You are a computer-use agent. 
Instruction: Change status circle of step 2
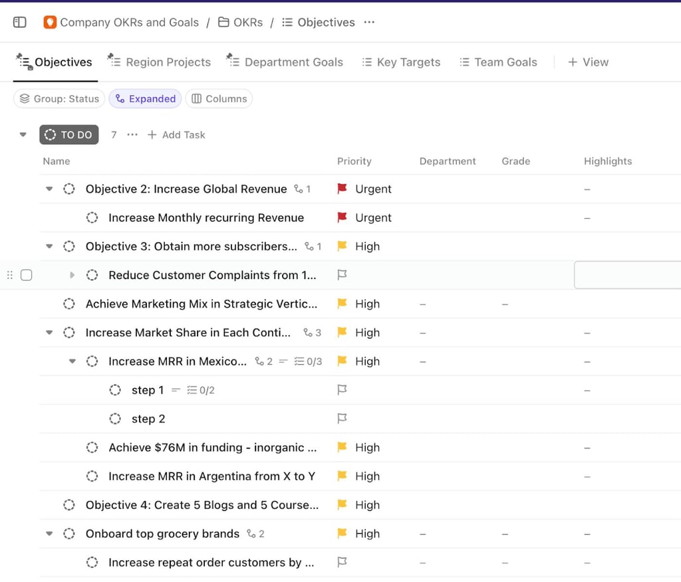[115, 419]
